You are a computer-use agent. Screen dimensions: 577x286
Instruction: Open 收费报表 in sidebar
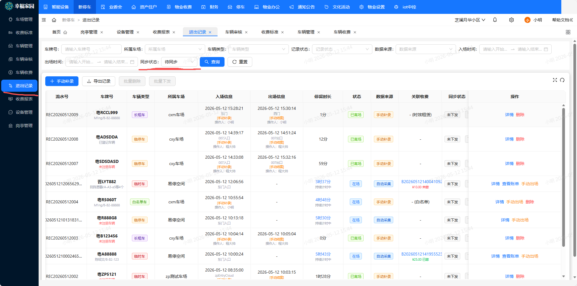tap(19, 99)
